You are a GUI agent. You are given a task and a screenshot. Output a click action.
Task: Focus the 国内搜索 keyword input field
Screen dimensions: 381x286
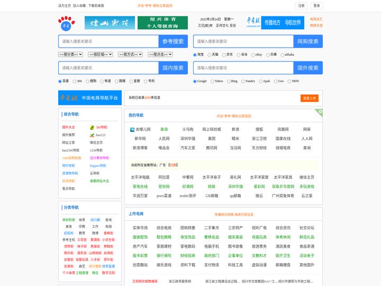(108, 68)
